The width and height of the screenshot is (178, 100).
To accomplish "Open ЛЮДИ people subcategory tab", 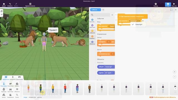I will click(x=25, y=97).
